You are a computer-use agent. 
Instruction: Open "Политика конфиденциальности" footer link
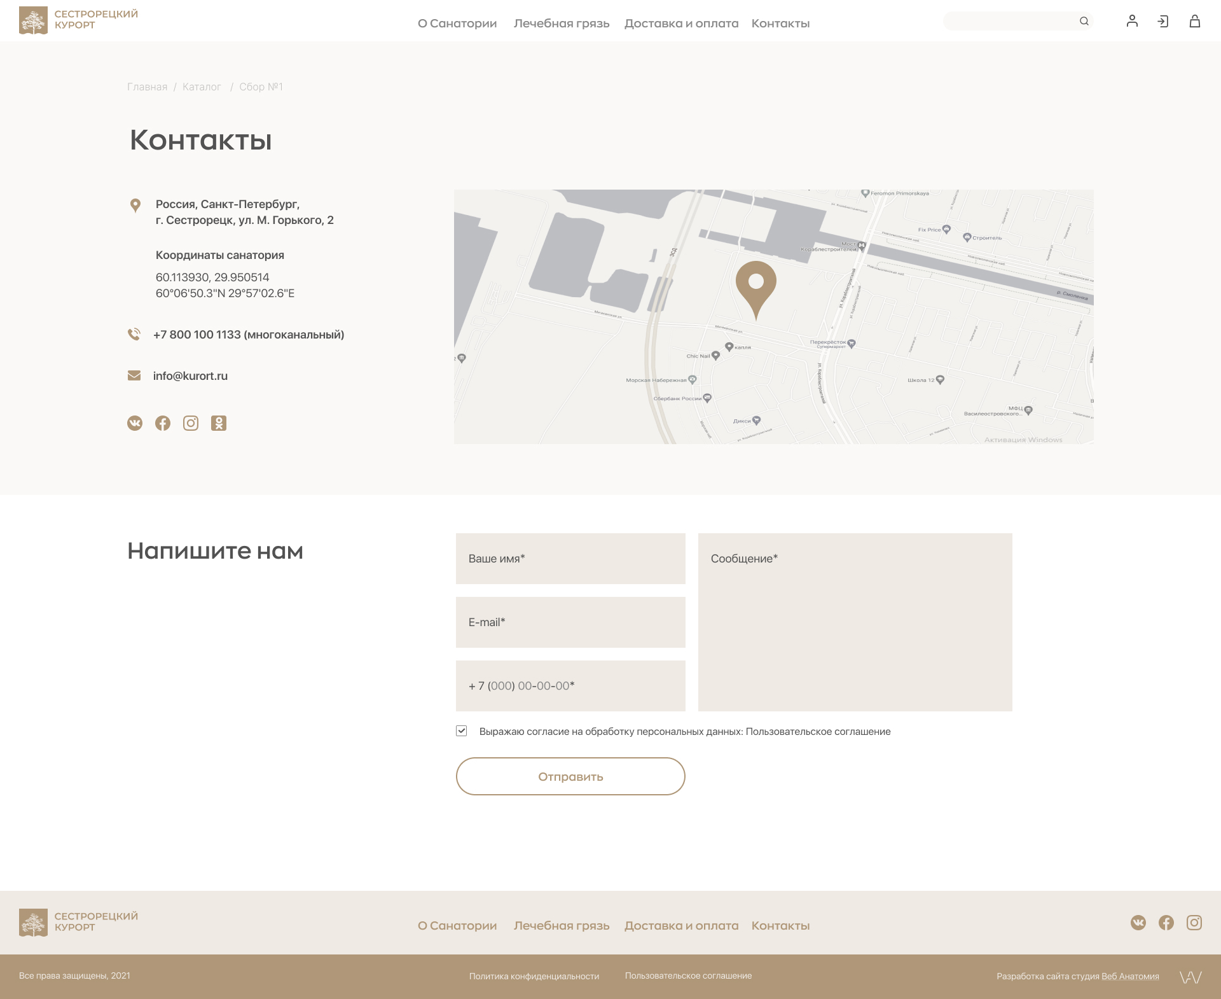534,976
